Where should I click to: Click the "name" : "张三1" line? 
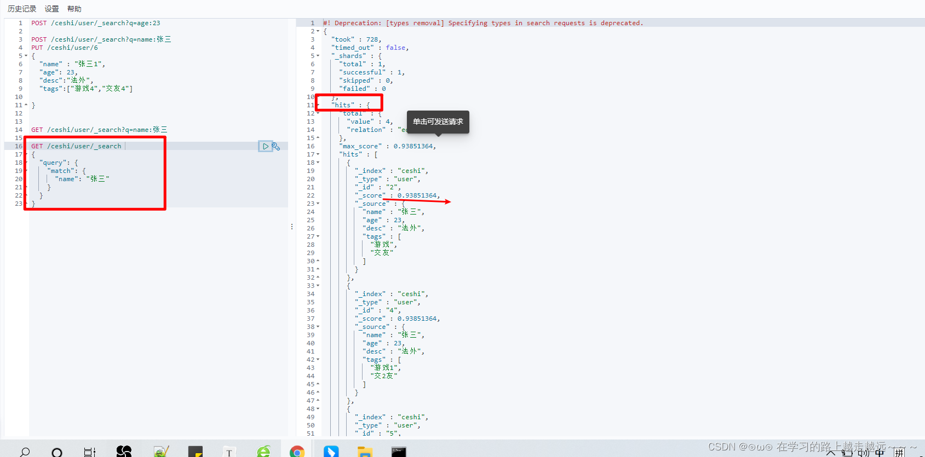(x=72, y=64)
